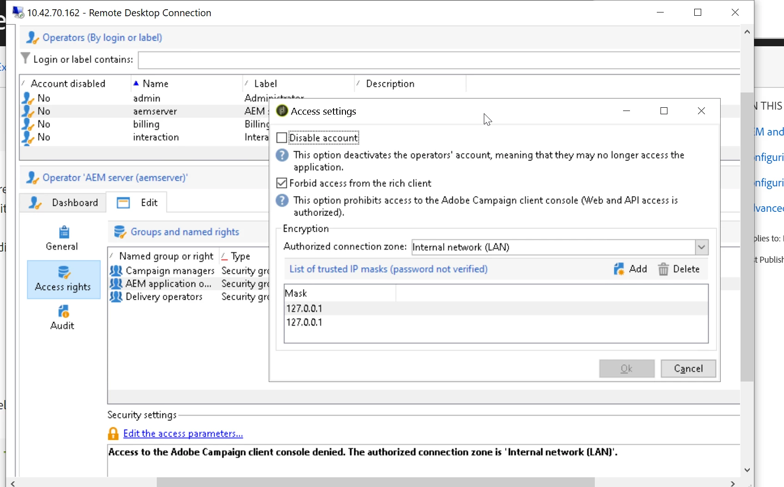This screenshot has width=784, height=487.
Task: Select the first 127.0.0.1 mask row
Action: click(496, 308)
